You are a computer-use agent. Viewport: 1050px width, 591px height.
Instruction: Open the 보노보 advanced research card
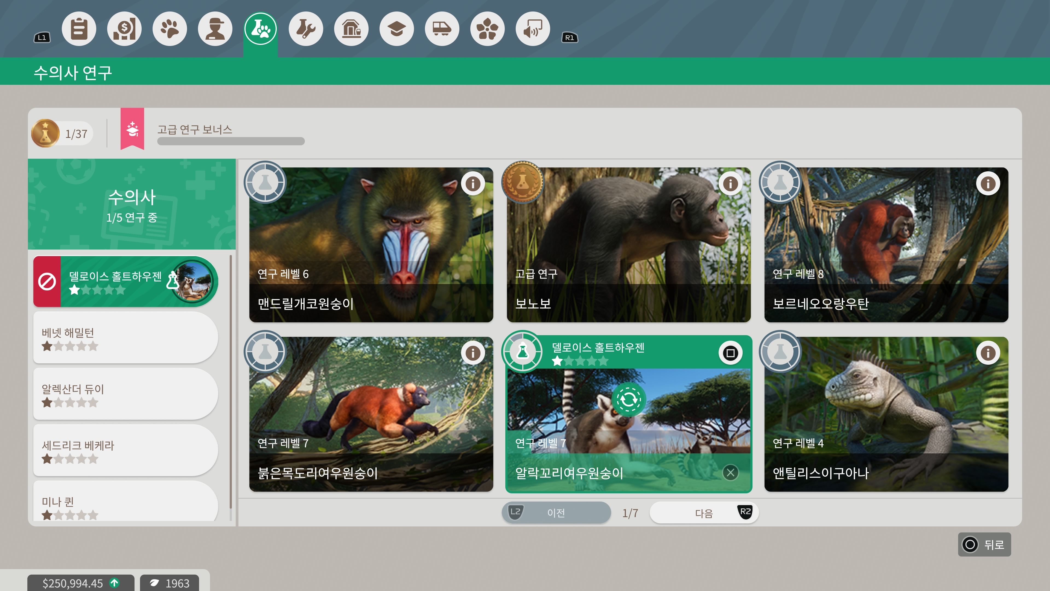pos(629,245)
